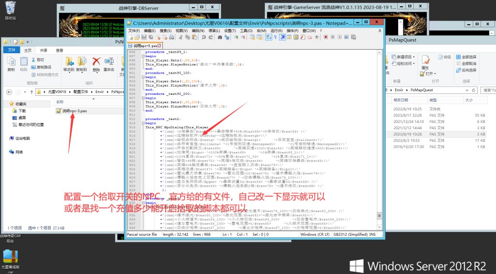Select the 说明npc-3.pas document tab
Image resolution: width=496 pixels, height=274 pixels.
[x=144, y=46]
